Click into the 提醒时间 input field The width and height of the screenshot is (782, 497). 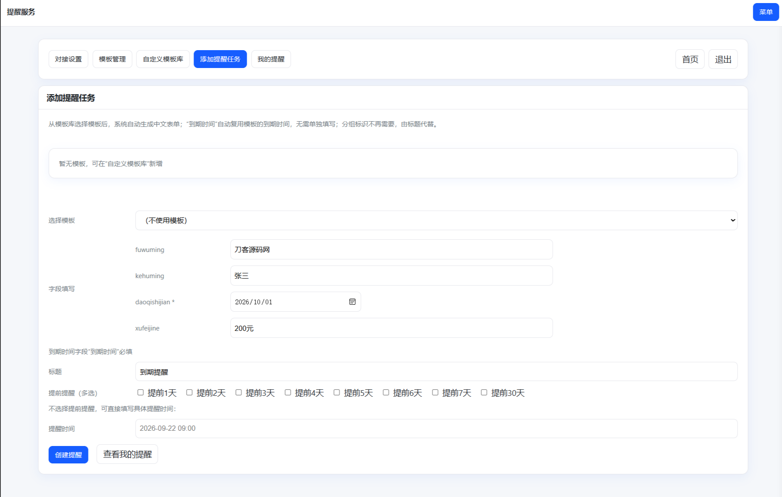point(436,429)
